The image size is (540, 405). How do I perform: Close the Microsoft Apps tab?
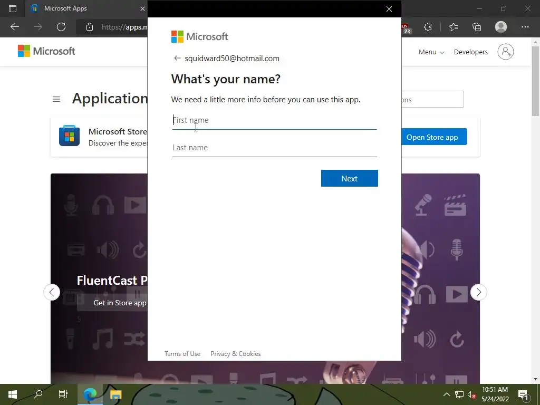coord(142,8)
